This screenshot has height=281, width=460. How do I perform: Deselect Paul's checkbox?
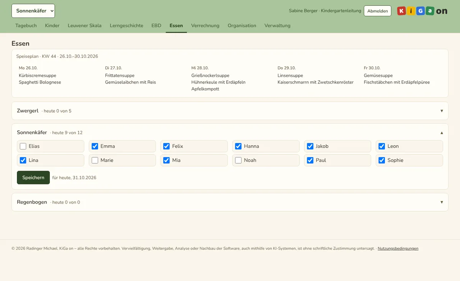pos(310,160)
